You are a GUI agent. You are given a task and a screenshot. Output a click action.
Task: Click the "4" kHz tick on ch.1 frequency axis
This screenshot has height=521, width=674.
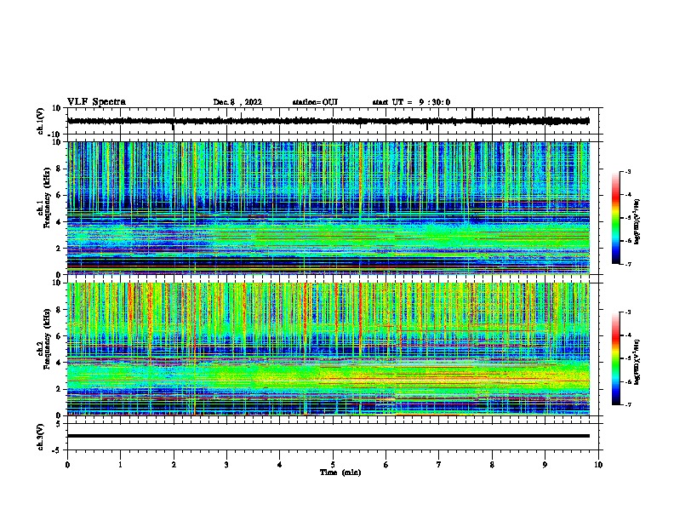[x=60, y=222]
